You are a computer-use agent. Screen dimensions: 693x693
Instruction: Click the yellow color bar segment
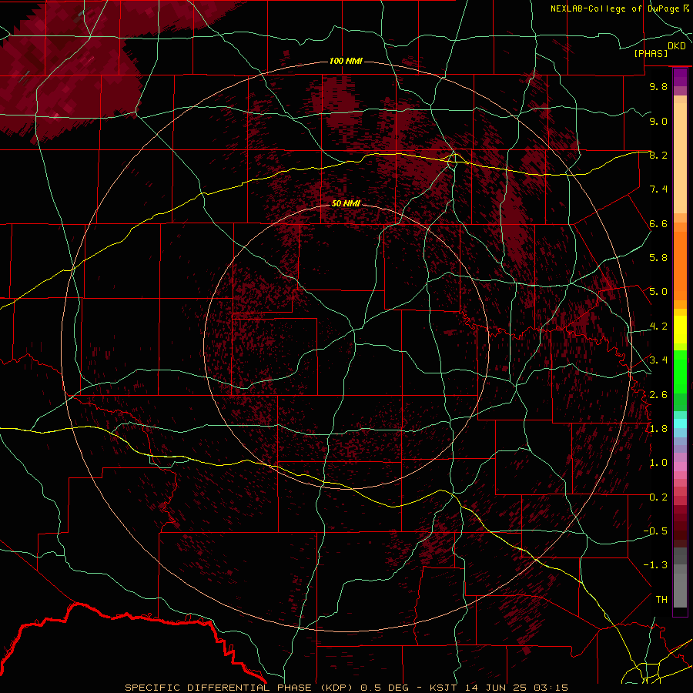680,330
